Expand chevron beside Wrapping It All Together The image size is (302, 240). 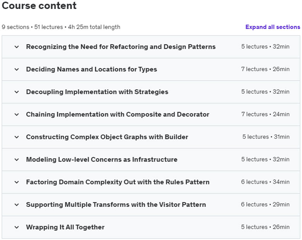click(x=17, y=227)
